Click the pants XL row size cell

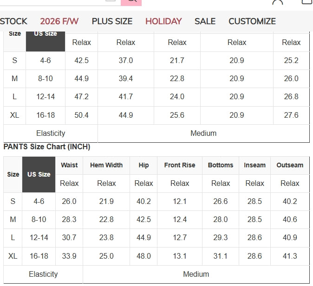tap(13, 256)
